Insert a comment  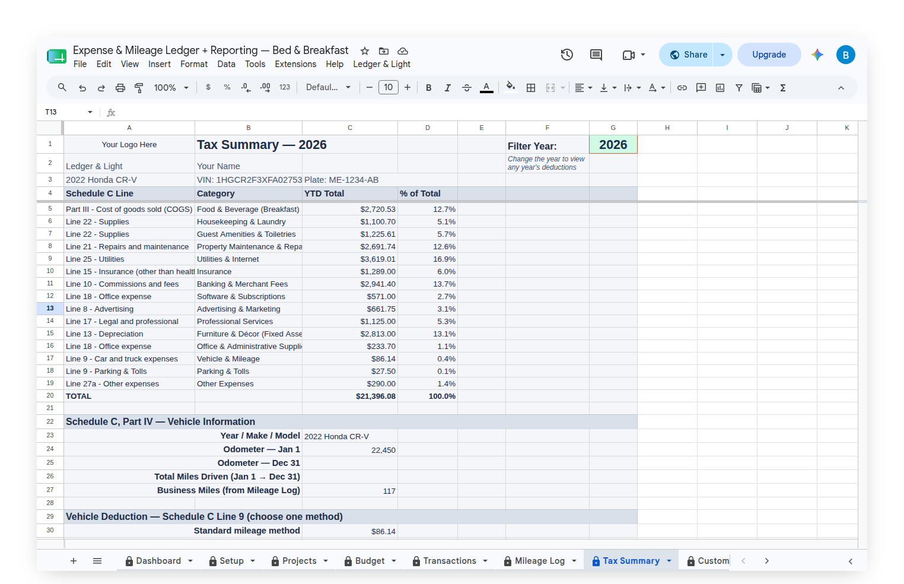[701, 88]
